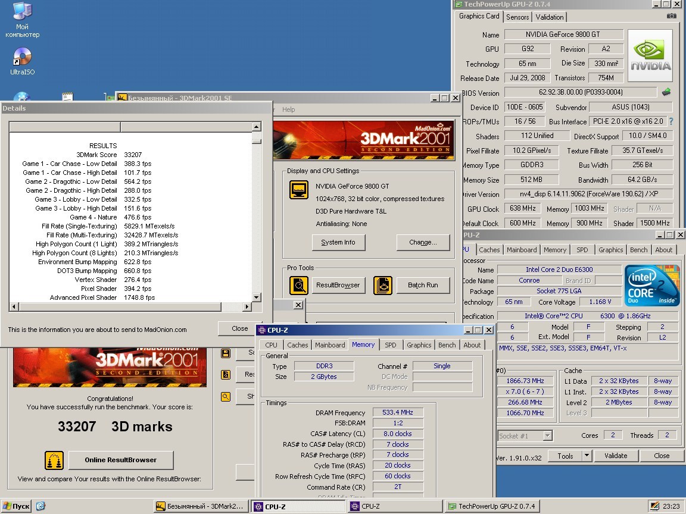Click the GPU-Z title bar icon
This screenshot has width=686, height=514.
(x=459, y=4)
